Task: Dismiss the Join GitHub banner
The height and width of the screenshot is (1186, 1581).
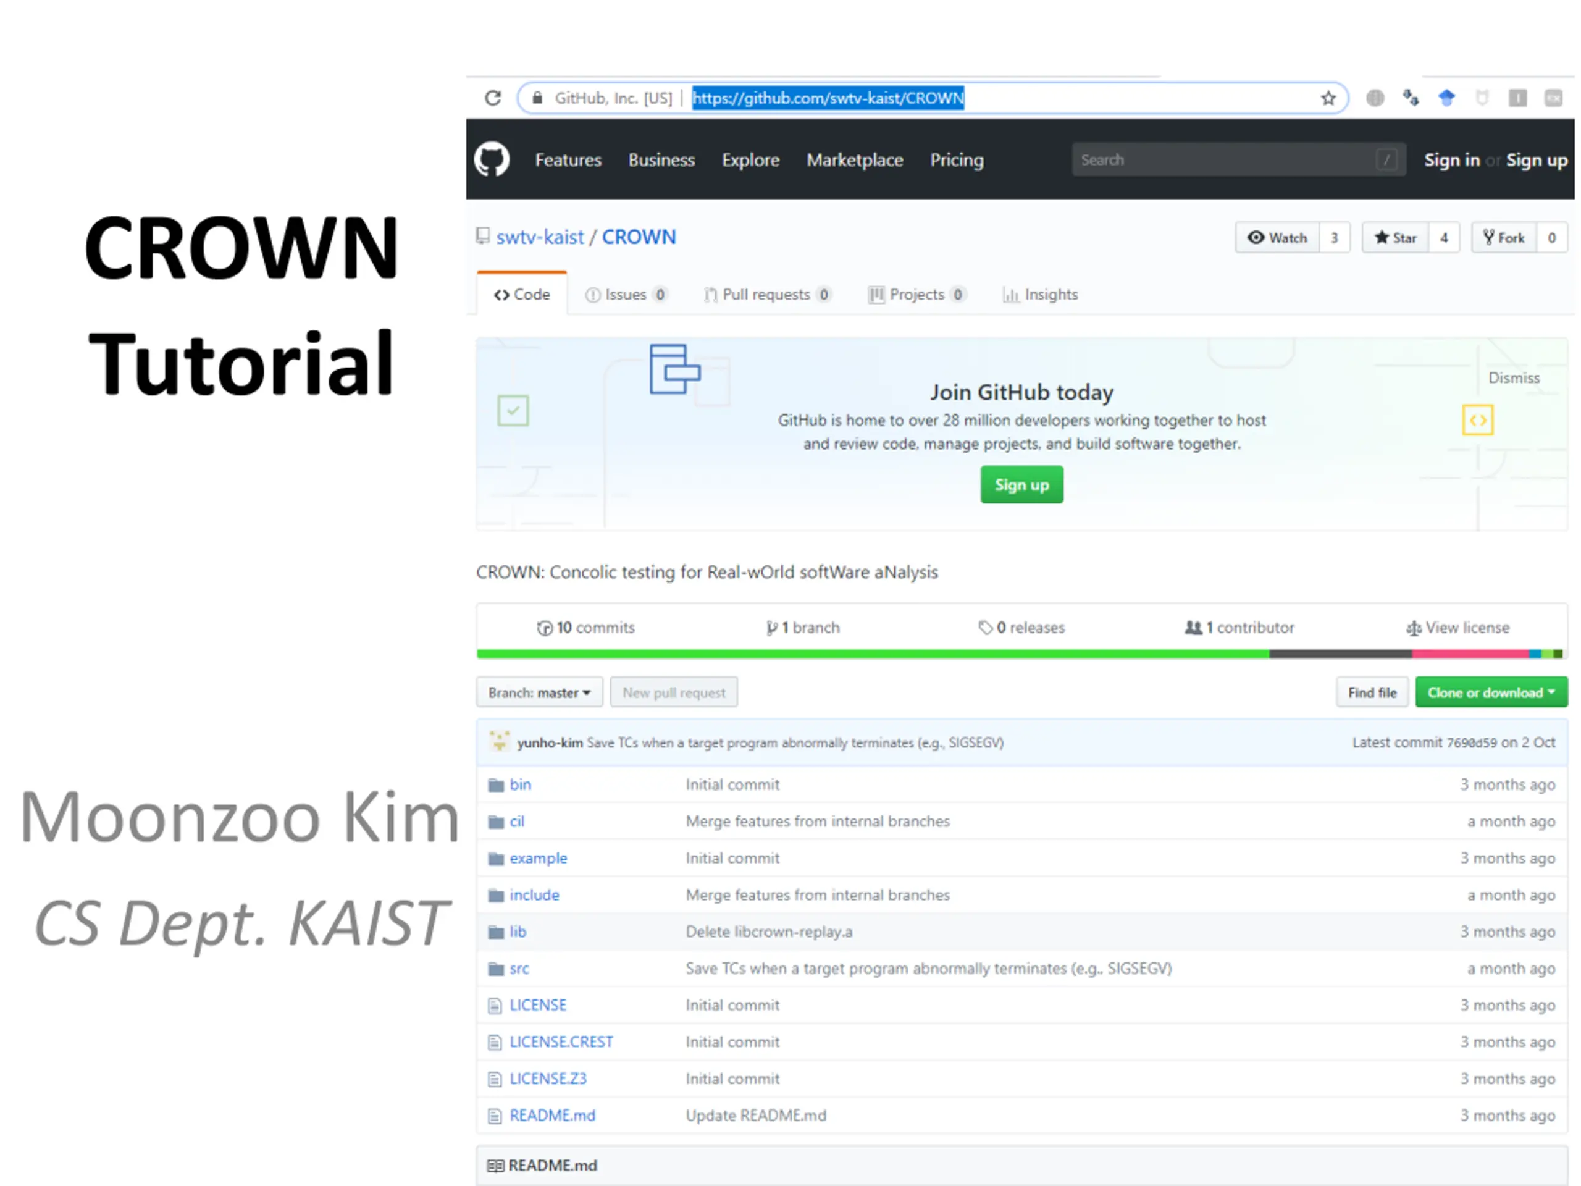Action: coord(1514,377)
